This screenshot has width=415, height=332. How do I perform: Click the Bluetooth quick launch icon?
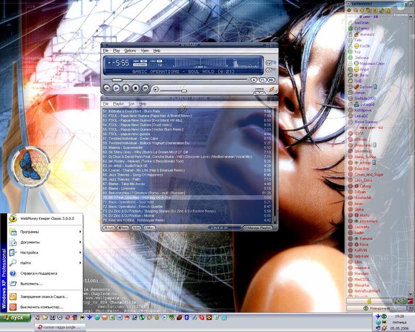click(187, 317)
